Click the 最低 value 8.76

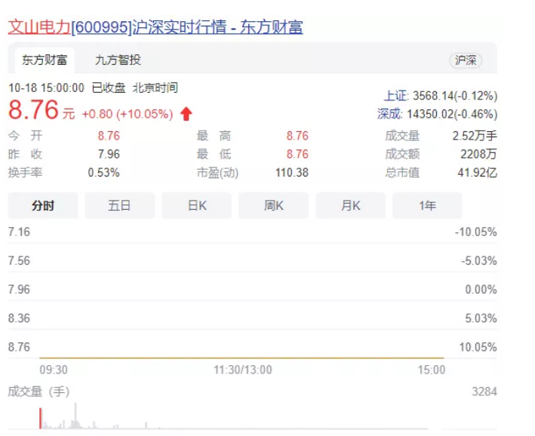(x=297, y=154)
